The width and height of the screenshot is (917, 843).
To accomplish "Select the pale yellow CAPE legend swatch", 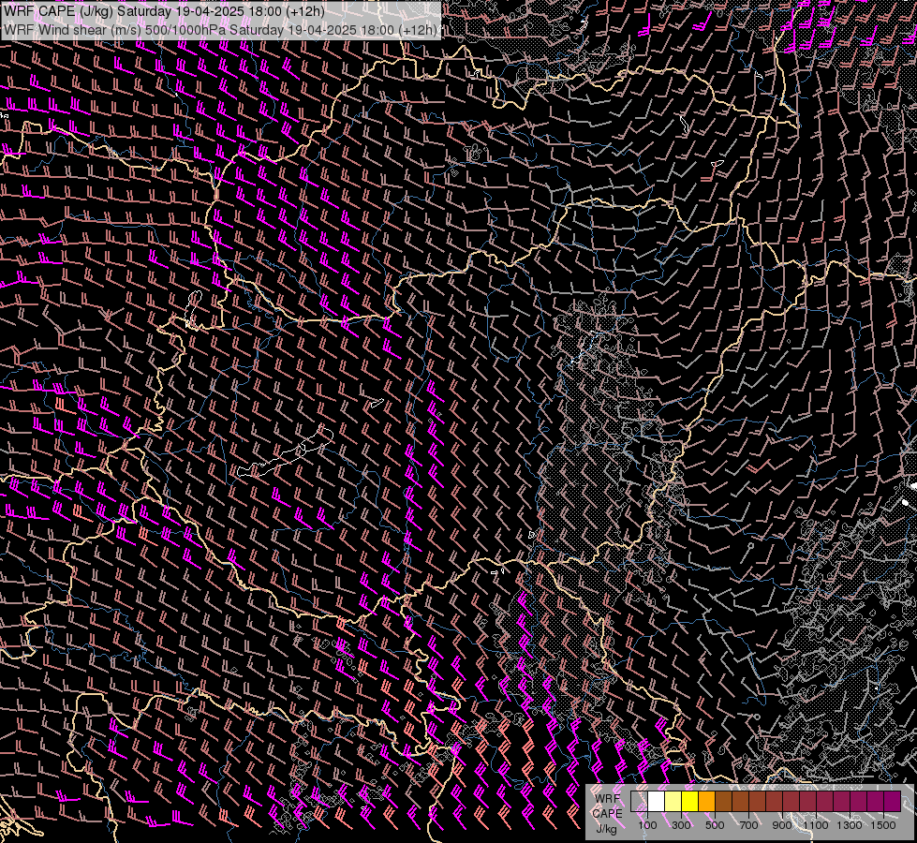I will click(x=673, y=801).
